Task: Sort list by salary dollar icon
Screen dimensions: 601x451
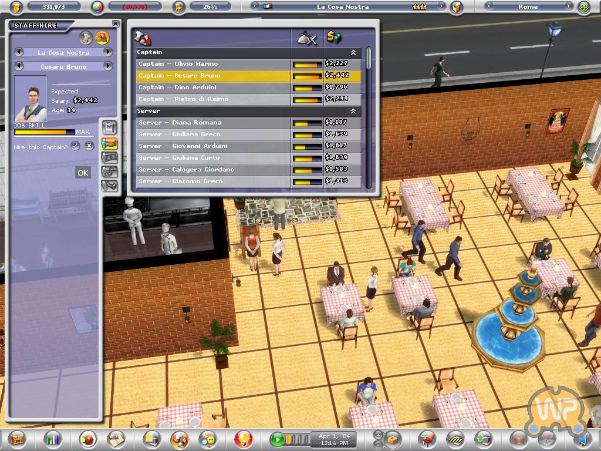Action: pyautogui.click(x=334, y=38)
